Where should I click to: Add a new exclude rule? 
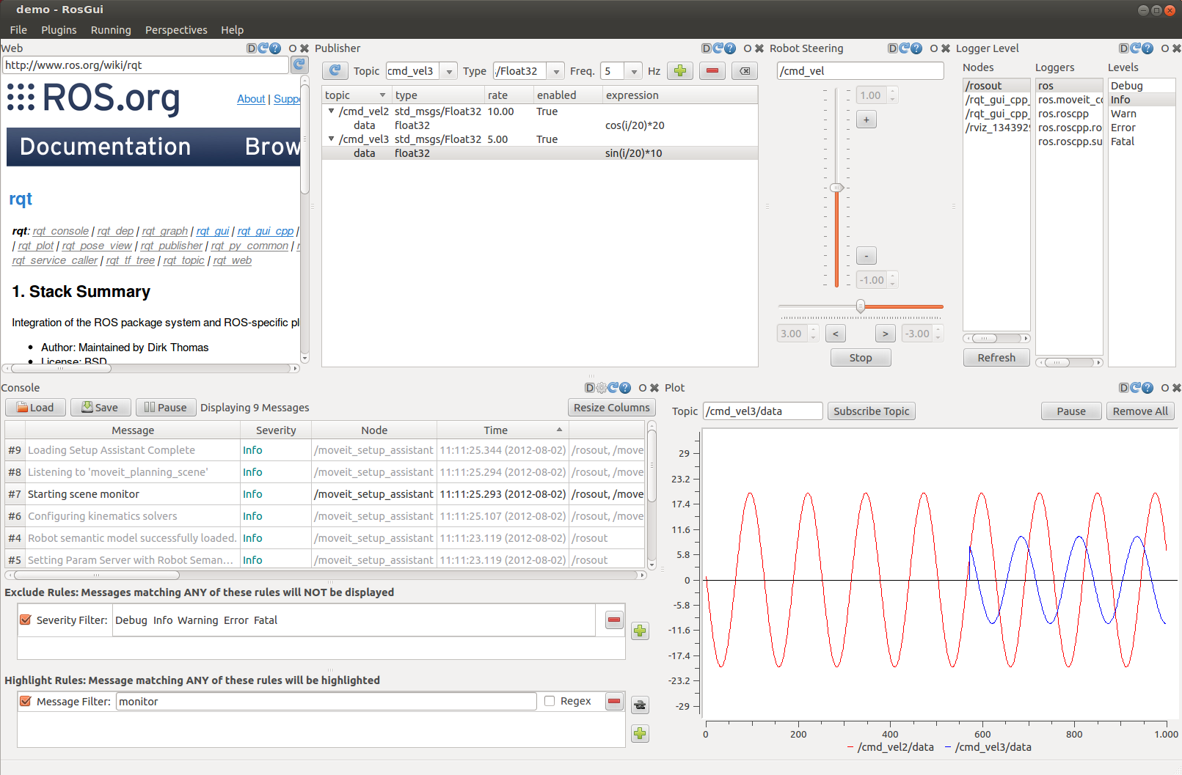pyautogui.click(x=640, y=631)
